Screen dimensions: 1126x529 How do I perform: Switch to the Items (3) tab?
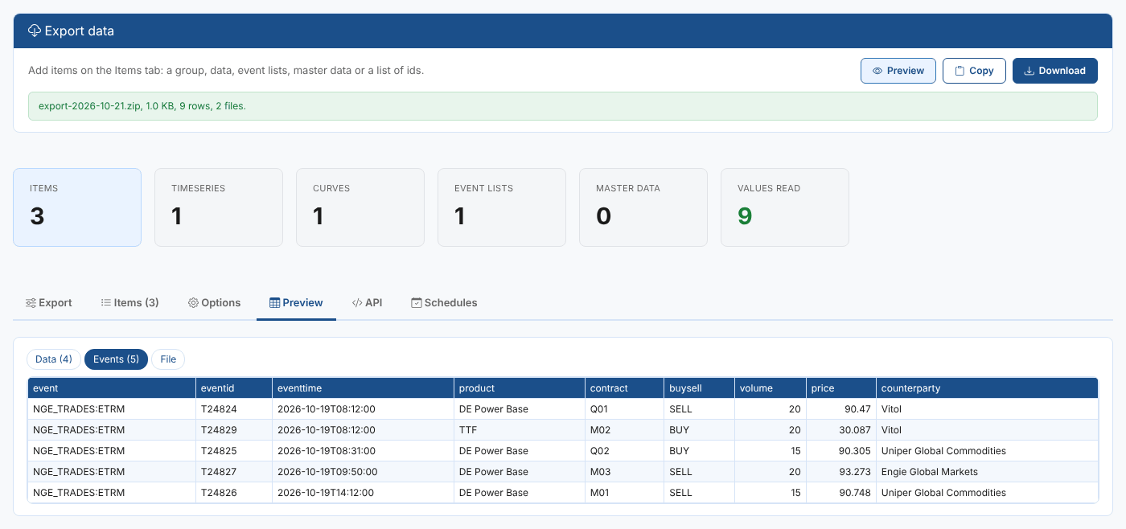130,303
